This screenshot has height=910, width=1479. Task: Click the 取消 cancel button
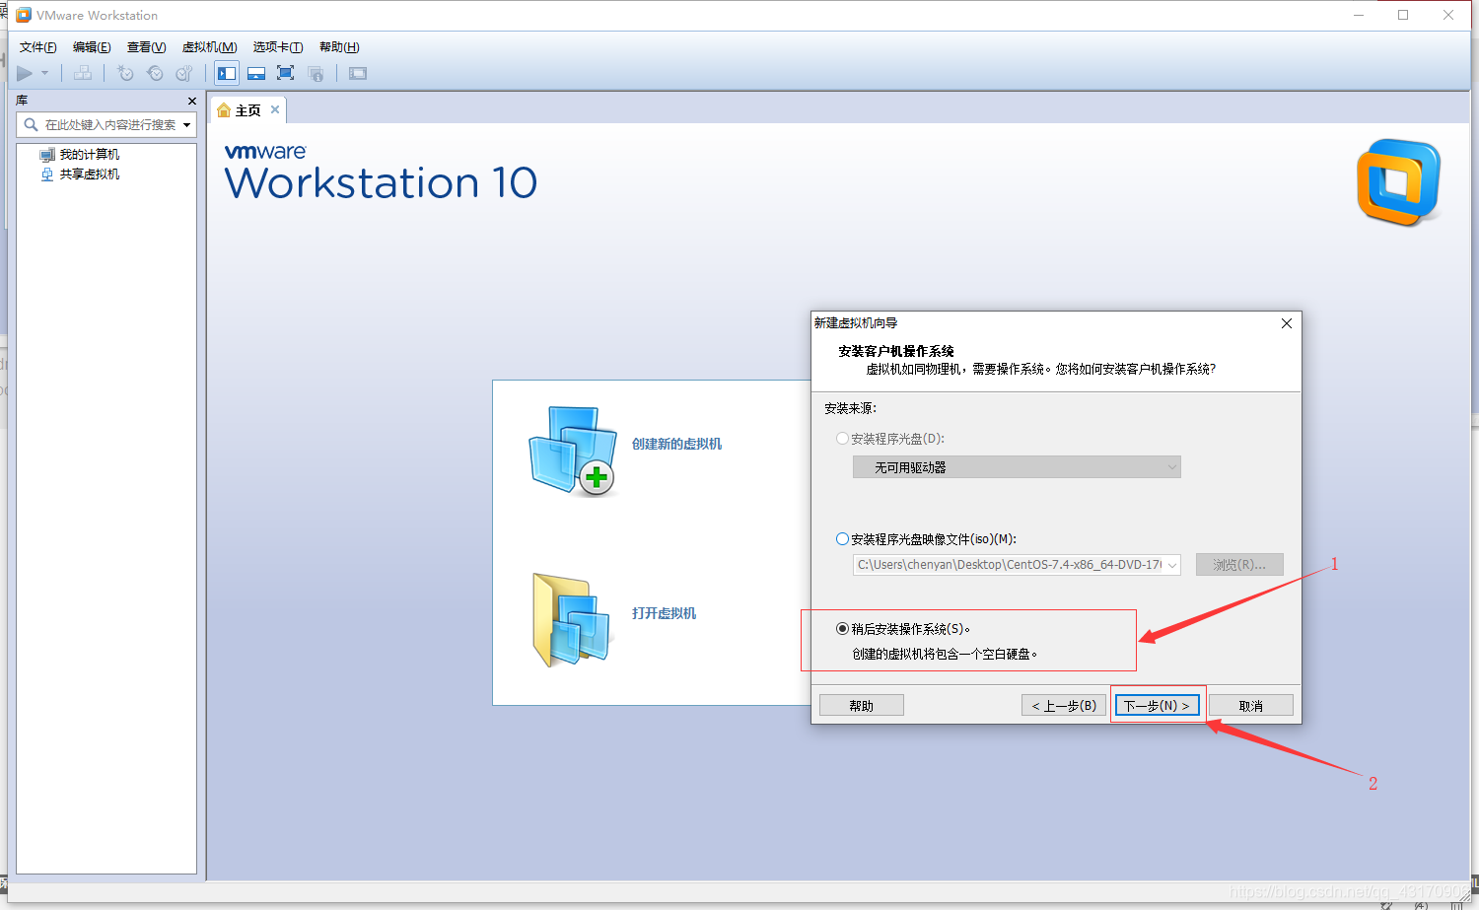click(1251, 706)
